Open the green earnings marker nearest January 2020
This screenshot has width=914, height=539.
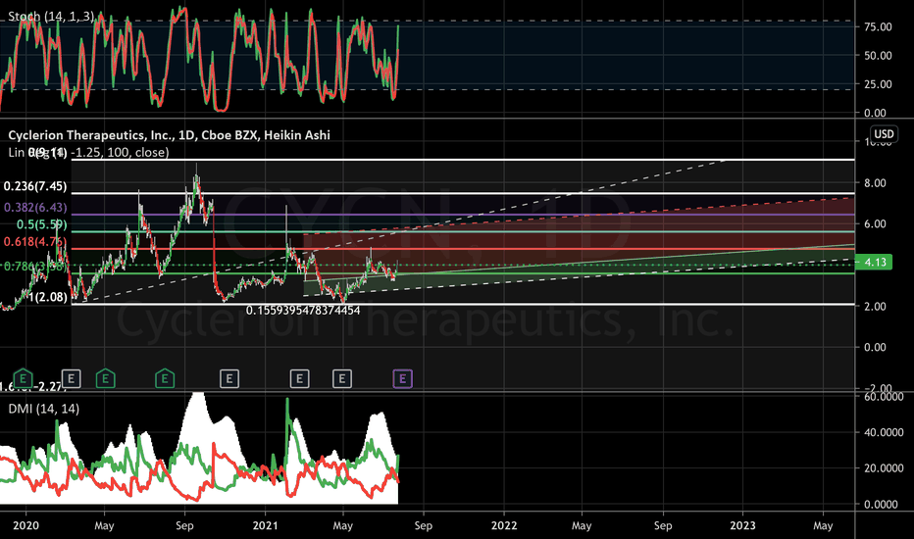23,378
